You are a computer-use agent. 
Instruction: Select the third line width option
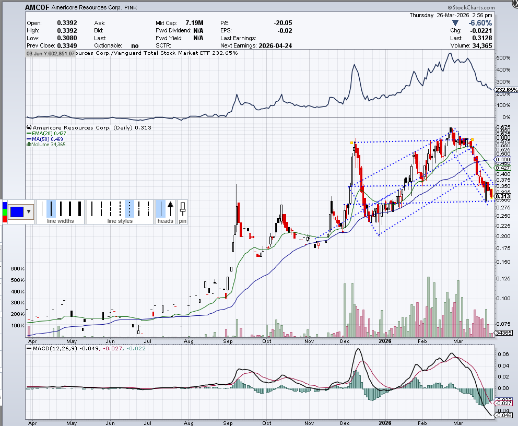[61, 209]
